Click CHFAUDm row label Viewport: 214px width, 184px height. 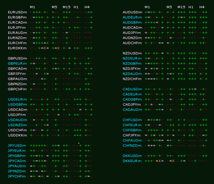[132, 140]
